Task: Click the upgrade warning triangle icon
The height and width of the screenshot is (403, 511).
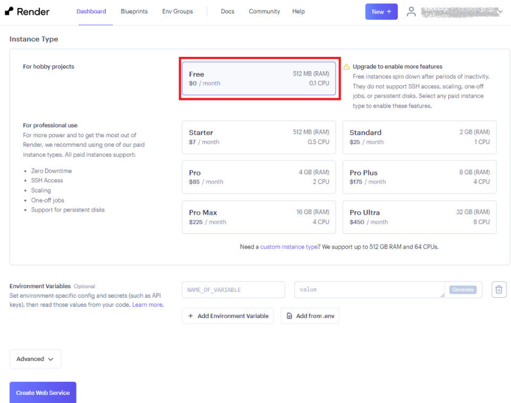Action: [346, 67]
